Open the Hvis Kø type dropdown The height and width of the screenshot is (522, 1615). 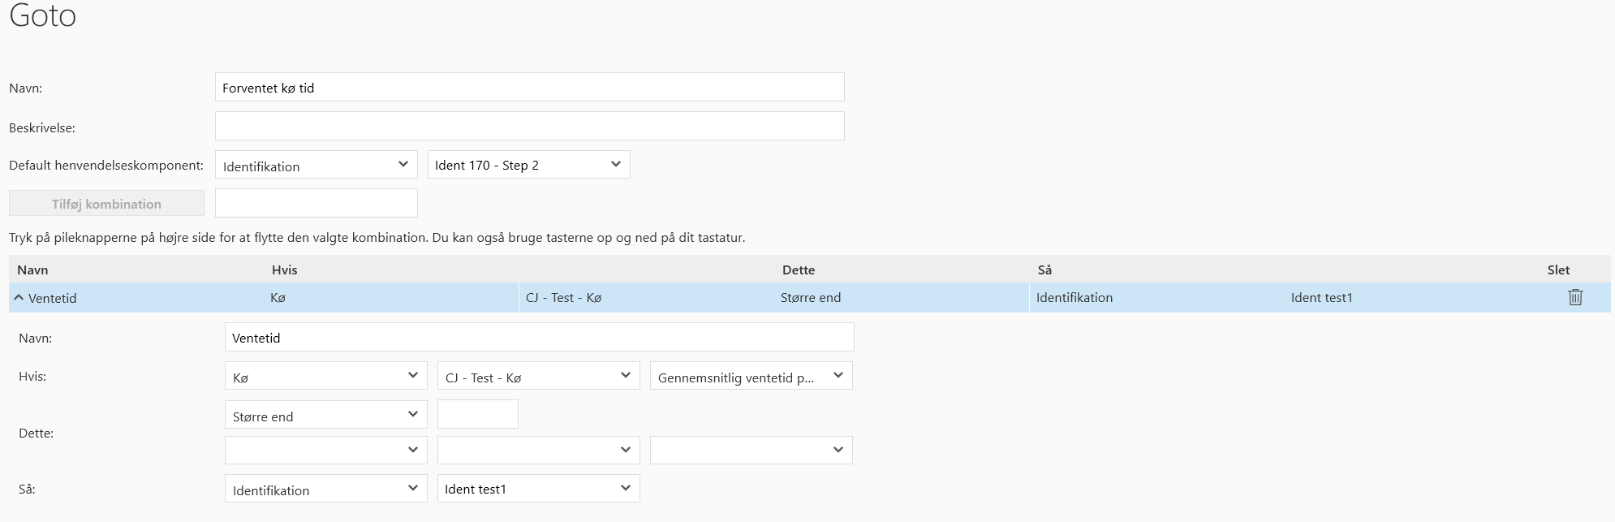point(325,377)
